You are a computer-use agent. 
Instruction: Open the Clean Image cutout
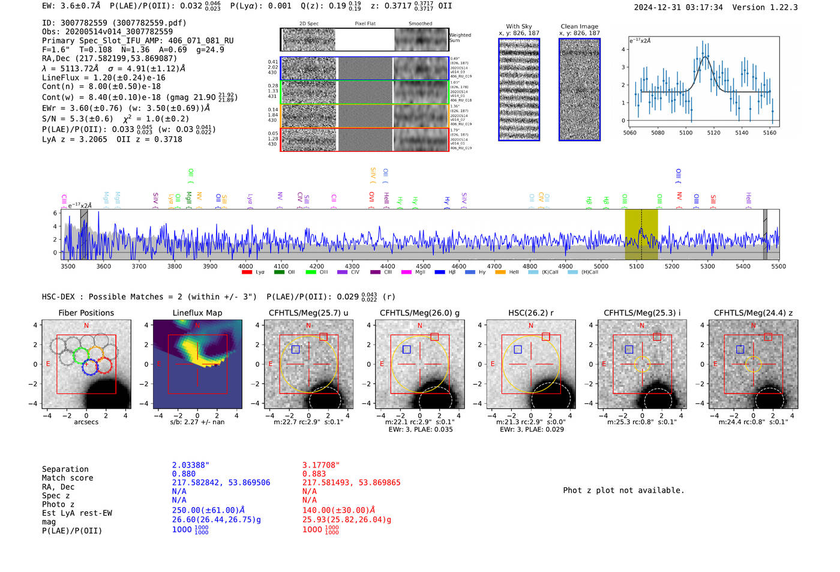(579, 89)
